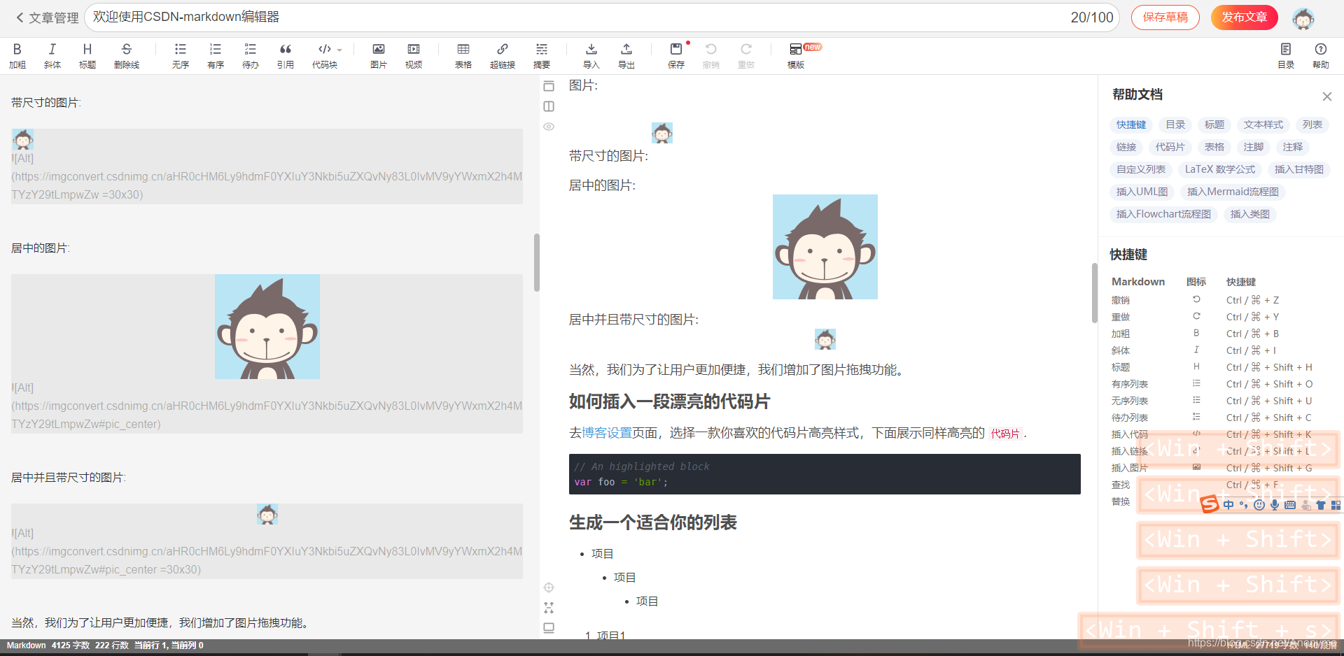
Task: Toggle the preview eye icon
Action: coord(549,127)
